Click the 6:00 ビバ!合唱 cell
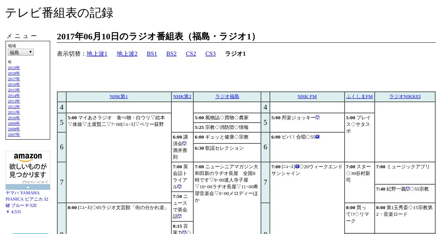446x234 pixels. click(307, 147)
